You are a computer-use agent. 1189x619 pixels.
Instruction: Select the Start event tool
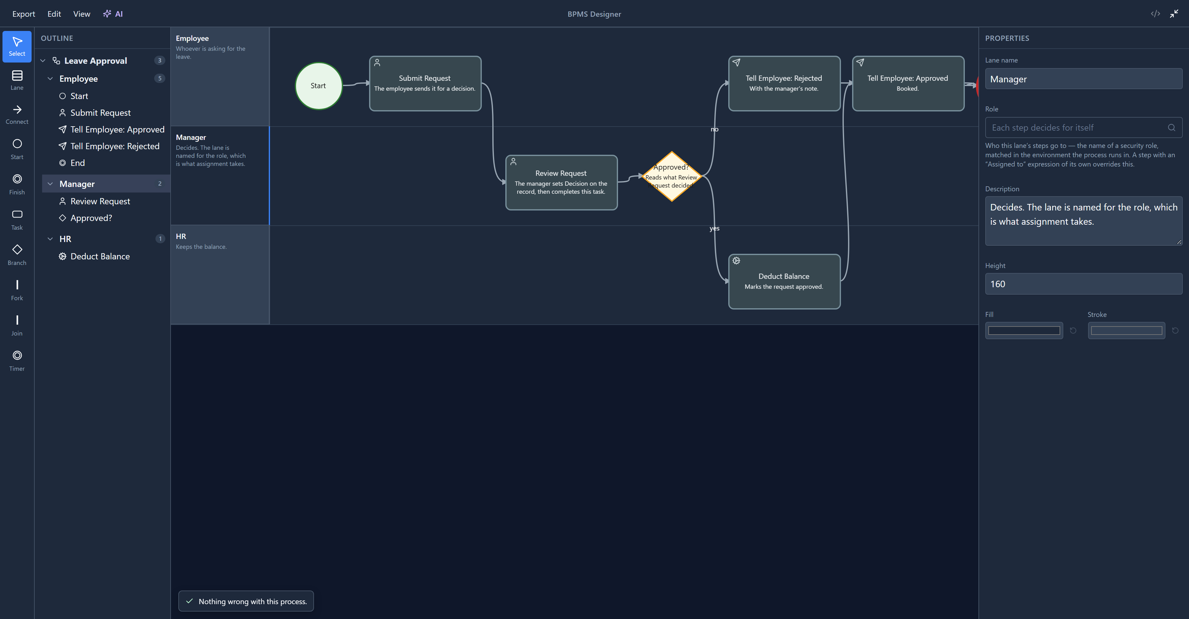[x=17, y=149]
